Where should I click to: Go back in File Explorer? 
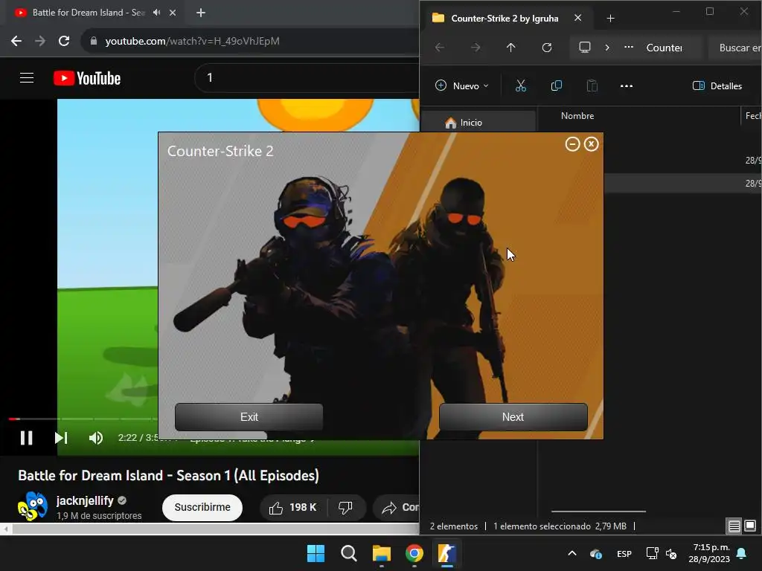440,48
